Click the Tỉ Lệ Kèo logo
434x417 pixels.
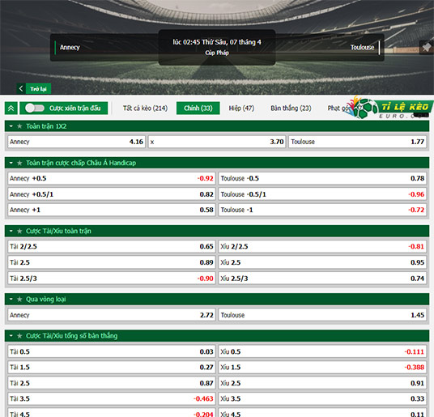[390, 108]
